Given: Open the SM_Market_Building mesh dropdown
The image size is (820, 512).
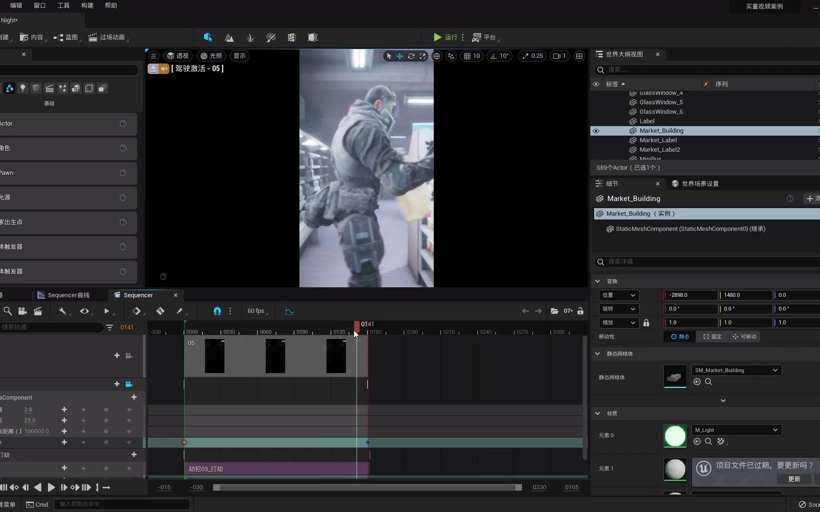Looking at the screenshot, I should click(736, 371).
